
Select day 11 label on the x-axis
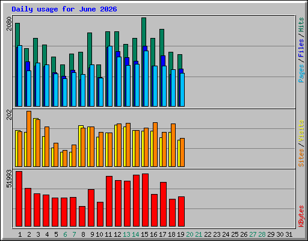point(108,234)
